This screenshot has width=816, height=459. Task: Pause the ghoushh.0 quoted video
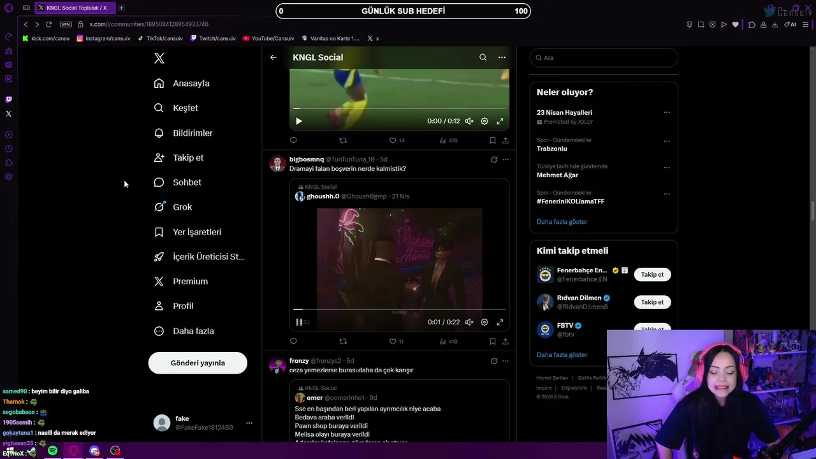pyautogui.click(x=299, y=322)
